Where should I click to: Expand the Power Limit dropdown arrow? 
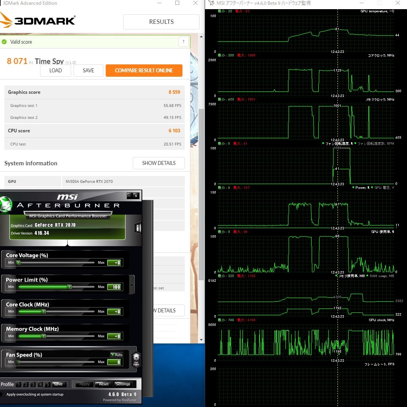coord(132,285)
